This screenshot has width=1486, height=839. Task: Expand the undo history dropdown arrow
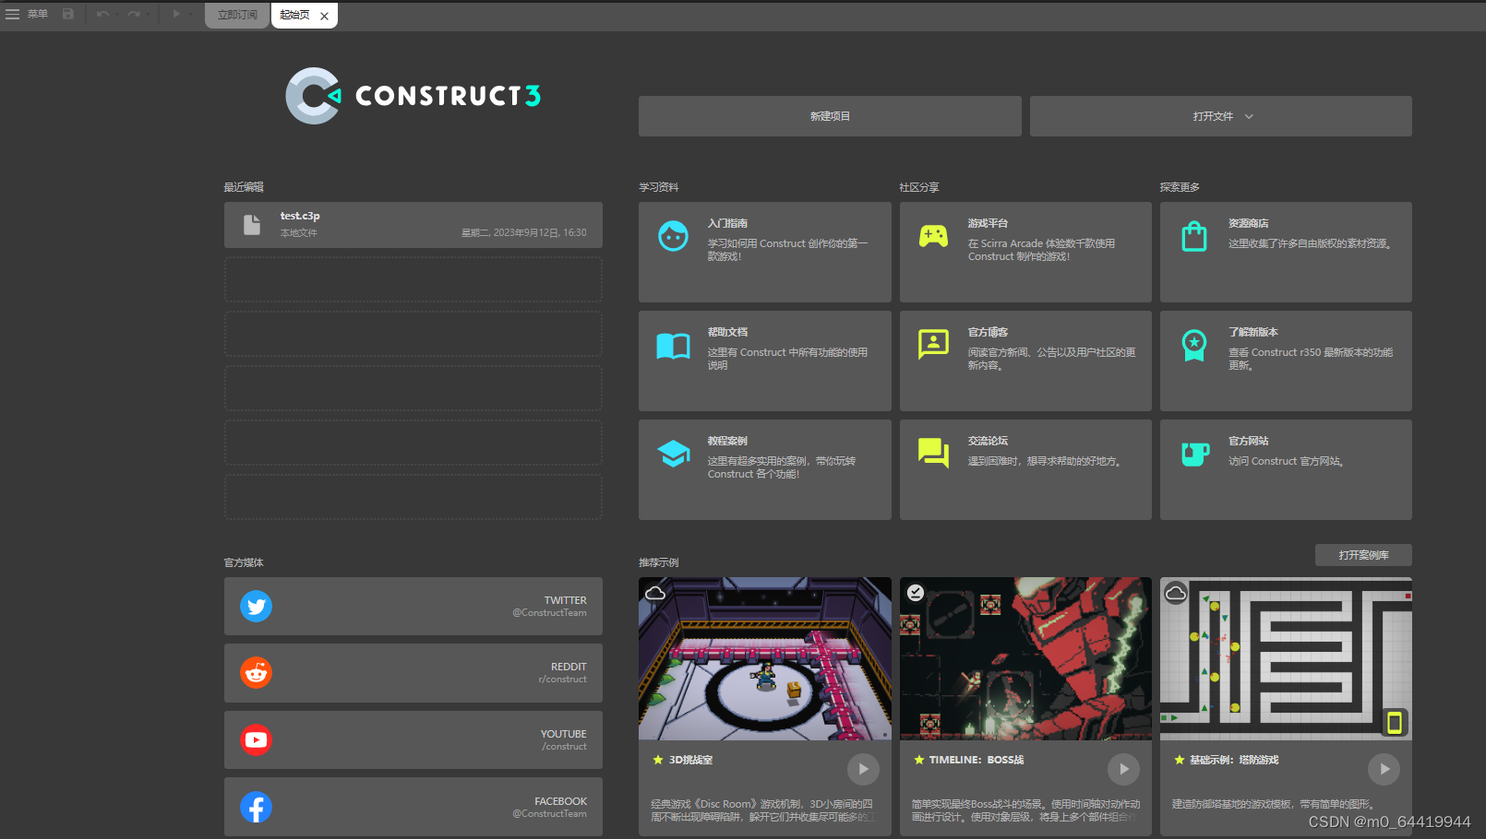(x=116, y=15)
